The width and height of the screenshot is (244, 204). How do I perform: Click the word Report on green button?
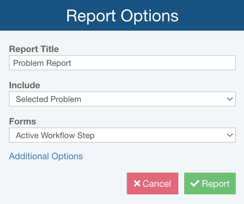click(215, 184)
